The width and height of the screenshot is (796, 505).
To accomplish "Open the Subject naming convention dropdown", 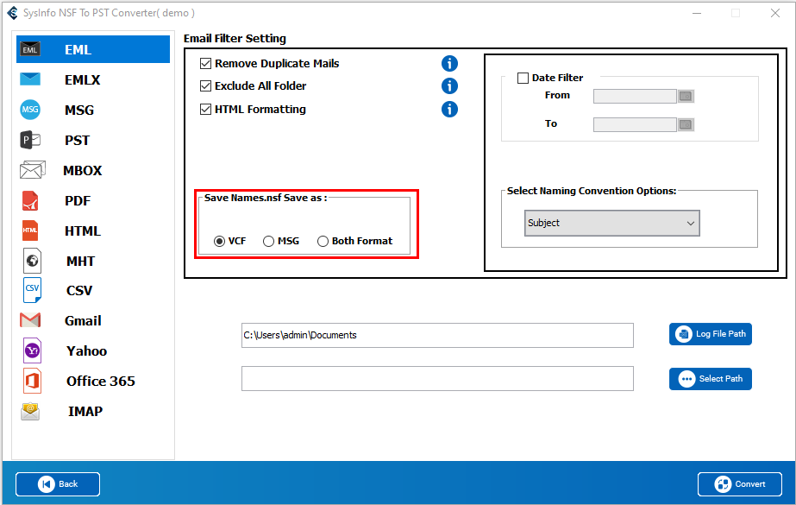I will (611, 223).
